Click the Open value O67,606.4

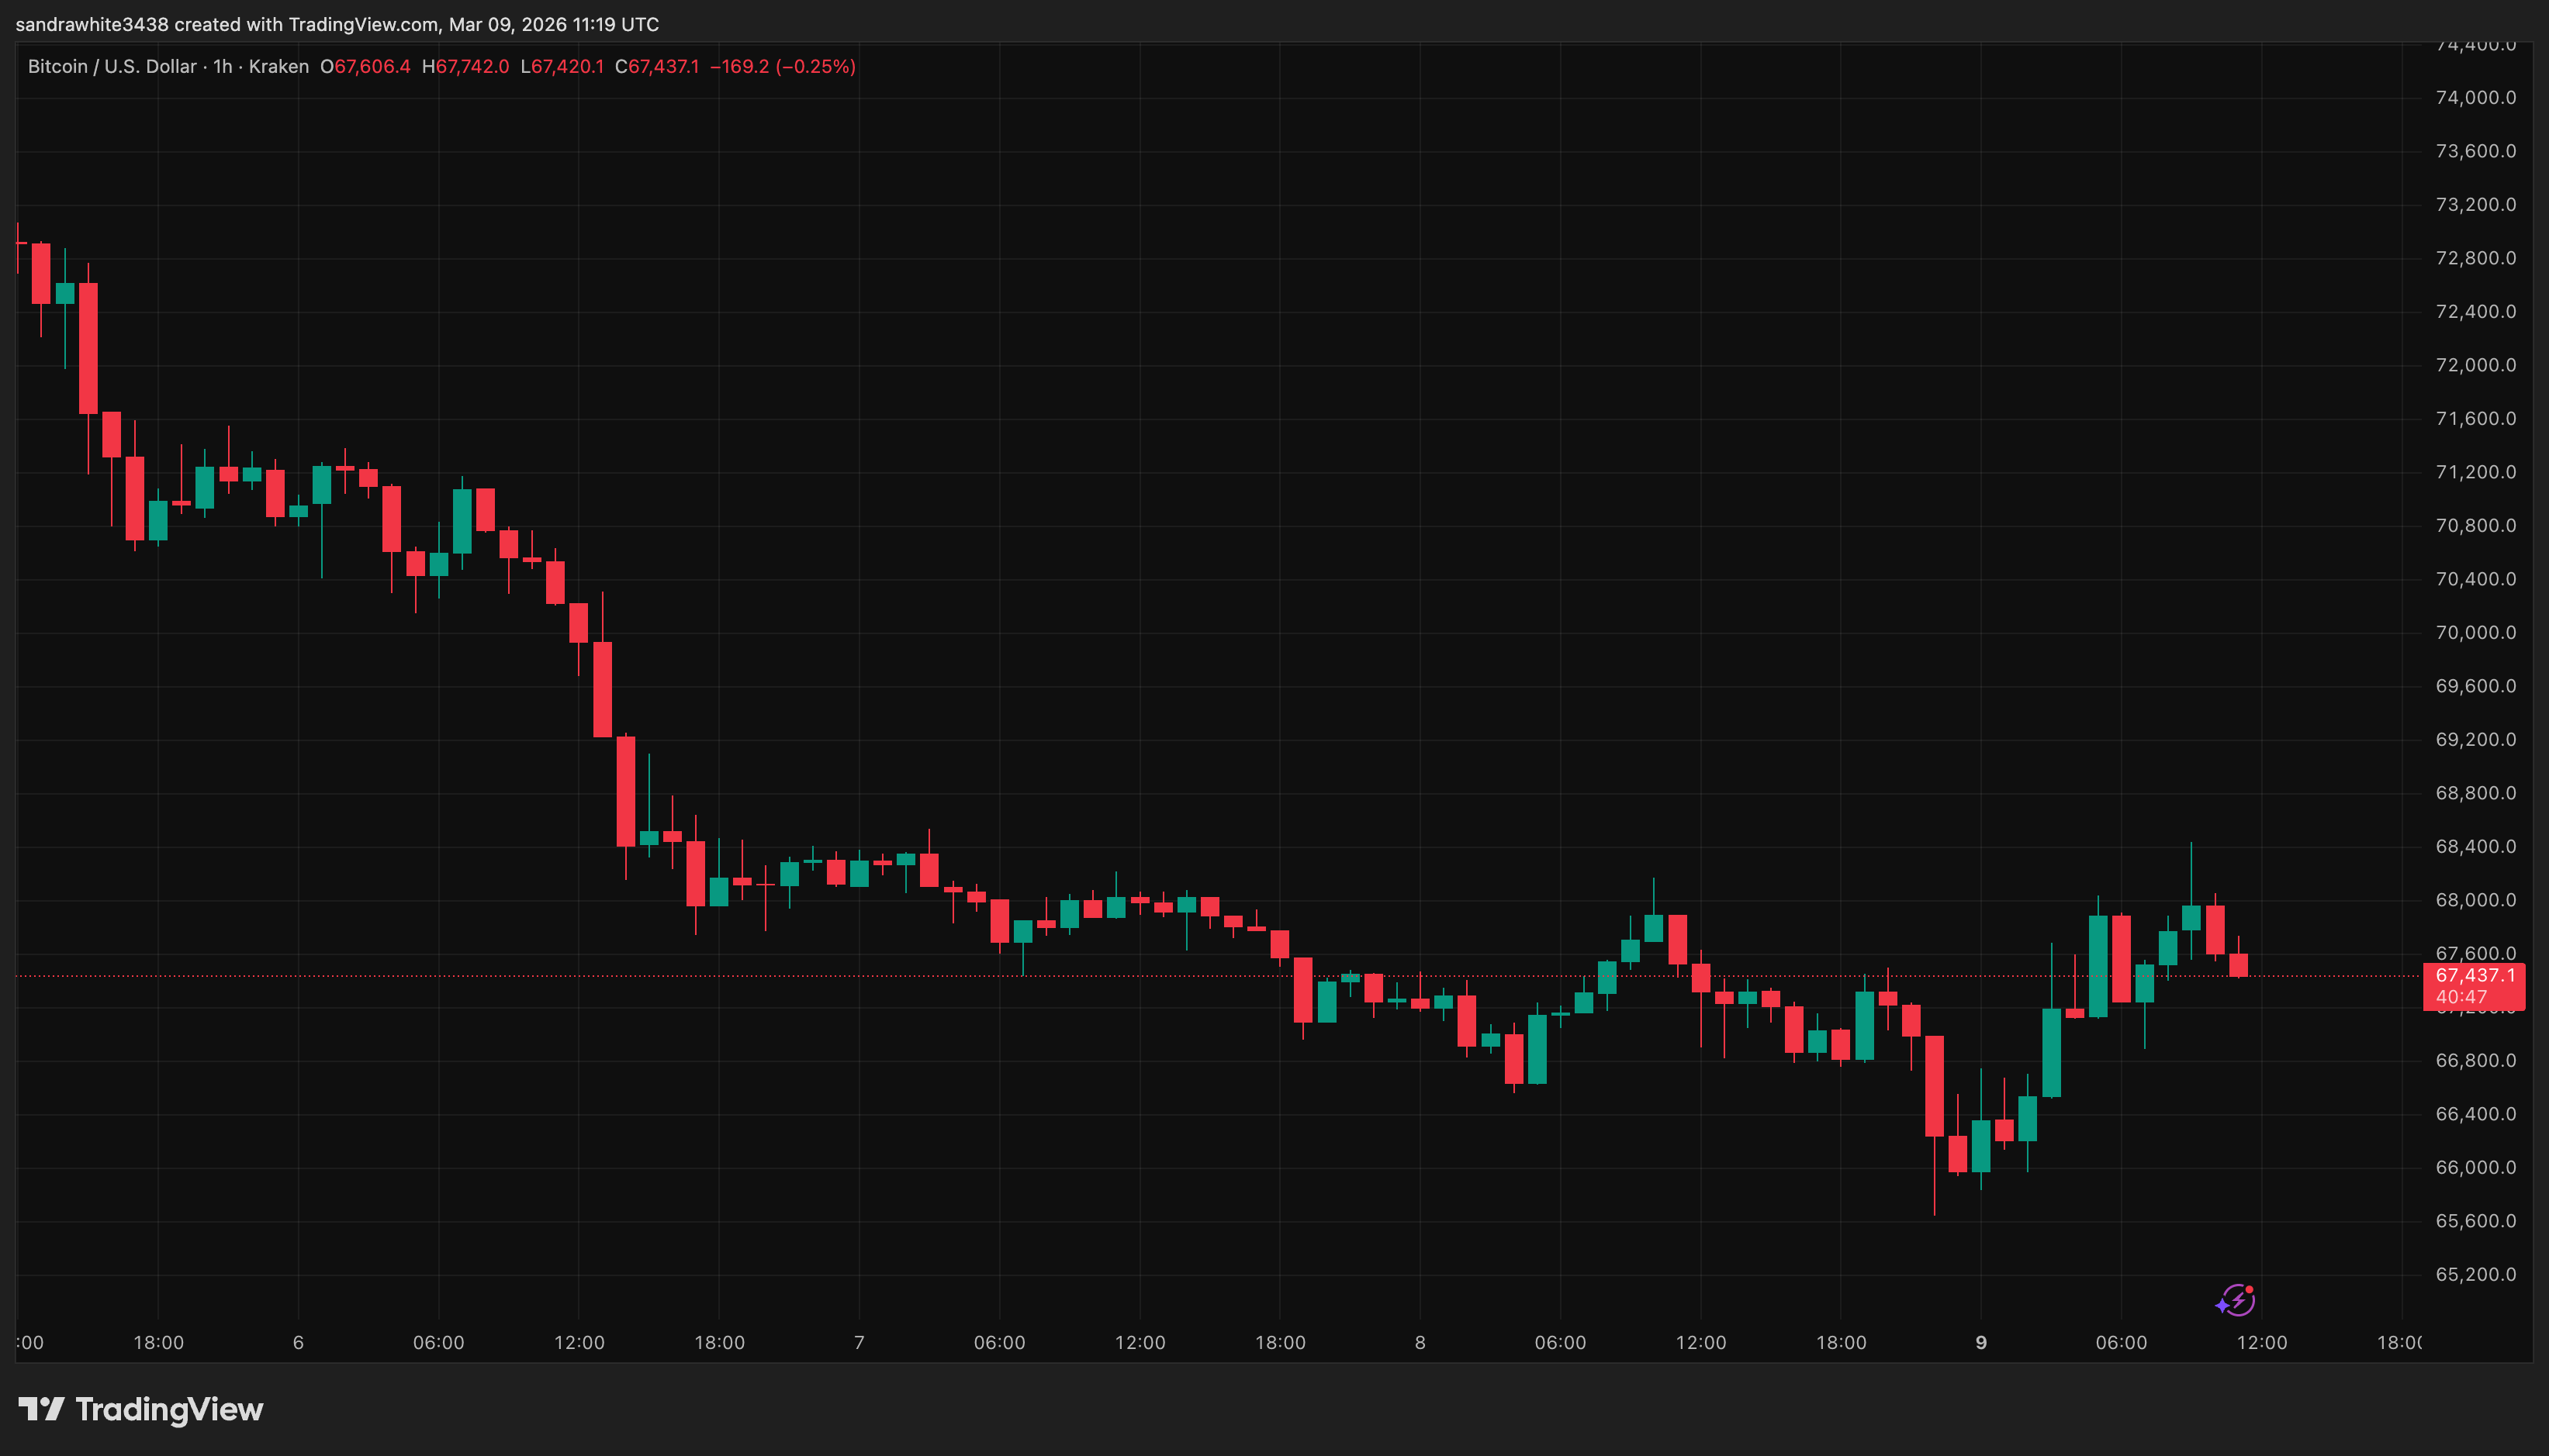point(365,67)
